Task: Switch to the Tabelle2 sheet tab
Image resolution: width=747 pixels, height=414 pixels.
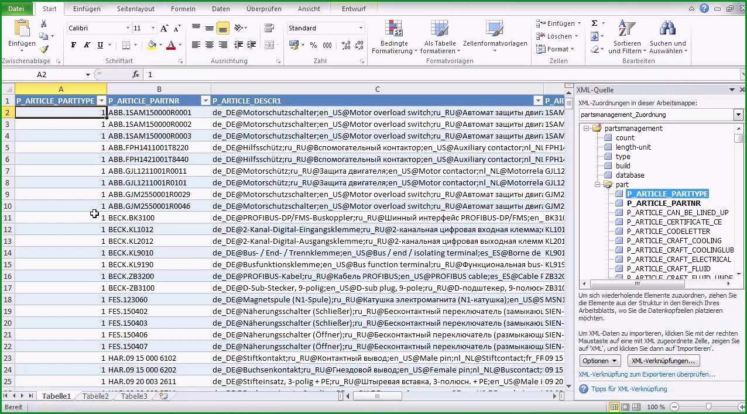Action: point(95,396)
